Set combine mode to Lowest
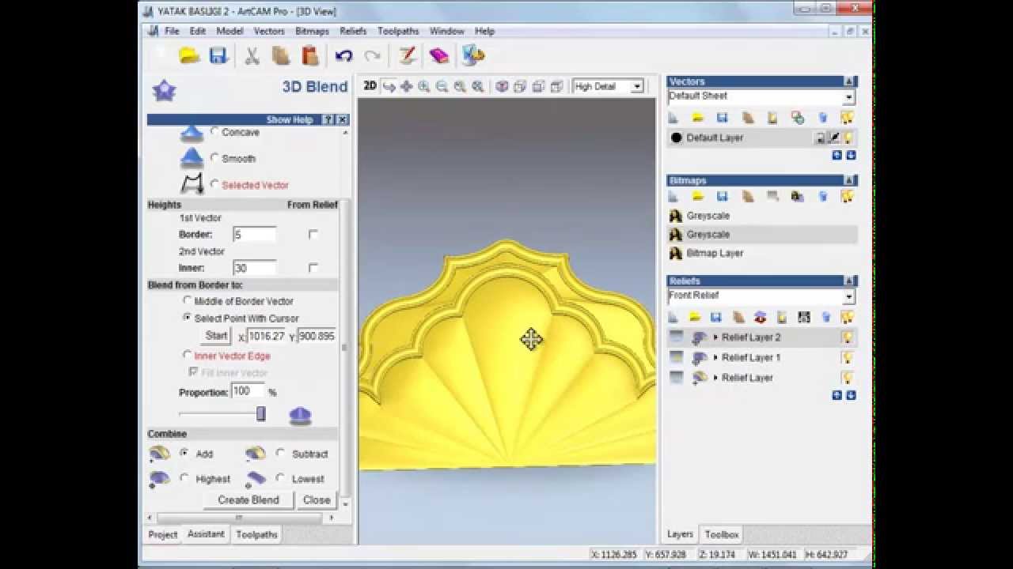The width and height of the screenshot is (1013, 569). [280, 478]
